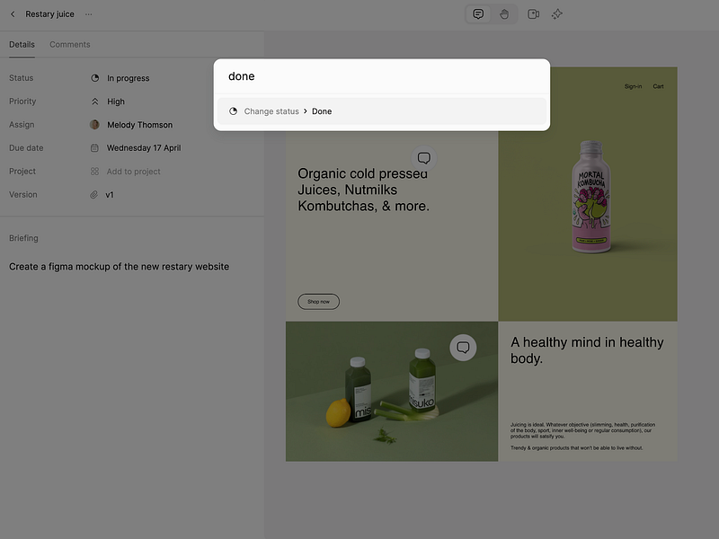Click the In progress status circle icon

click(x=95, y=78)
